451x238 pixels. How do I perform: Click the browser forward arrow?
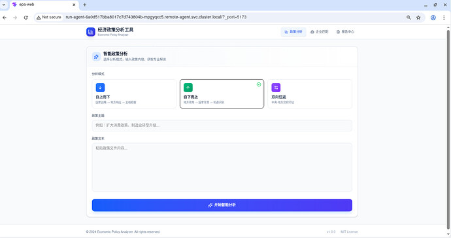(15, 18)
